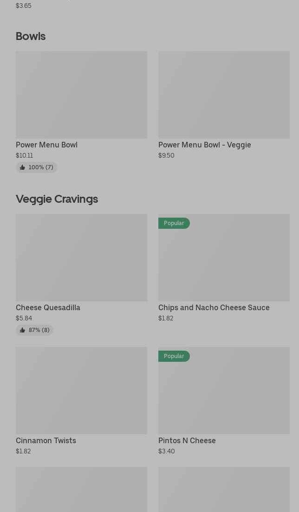Select Chips and Nacho Cheese Sauce title
The height and width of the screenshot is (512, 299).
coord(214,308)
